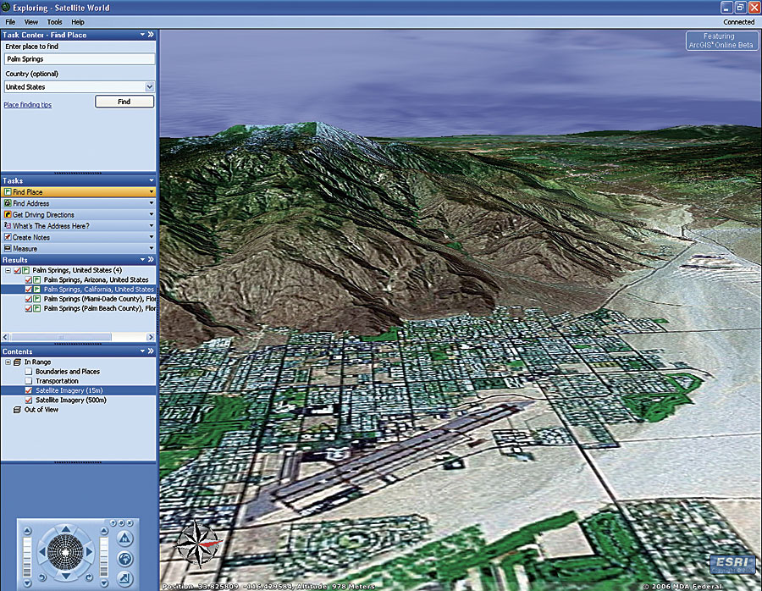Select the Find Address task
The height and width of the screenshot is (591, 762).
point(78,203)
